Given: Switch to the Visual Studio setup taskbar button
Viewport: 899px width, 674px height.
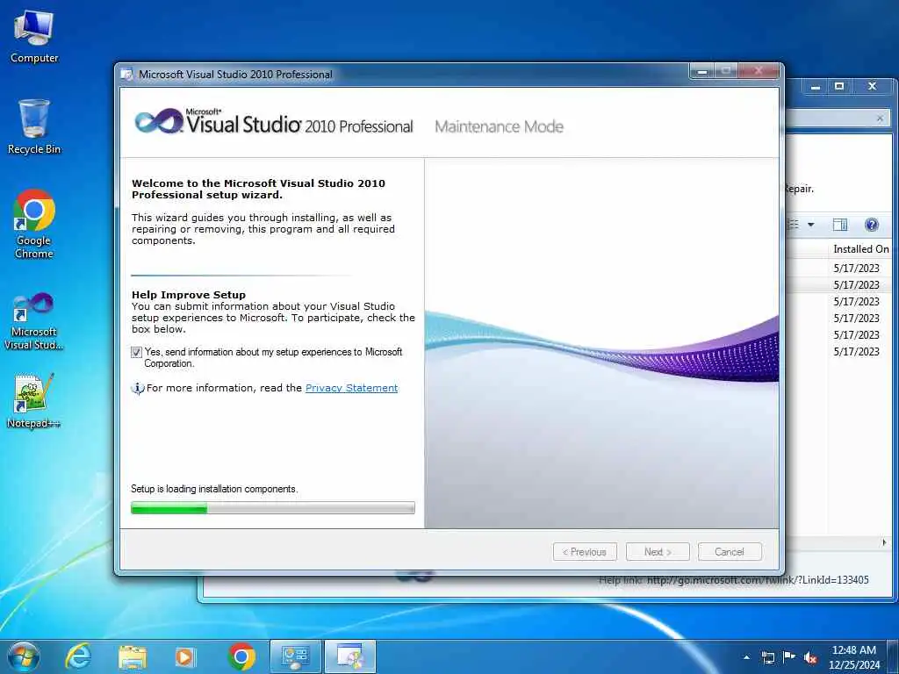Looking at the screenshot, I should (350, 656).
